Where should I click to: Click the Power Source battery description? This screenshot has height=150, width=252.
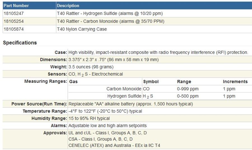[x=130, y=104]
